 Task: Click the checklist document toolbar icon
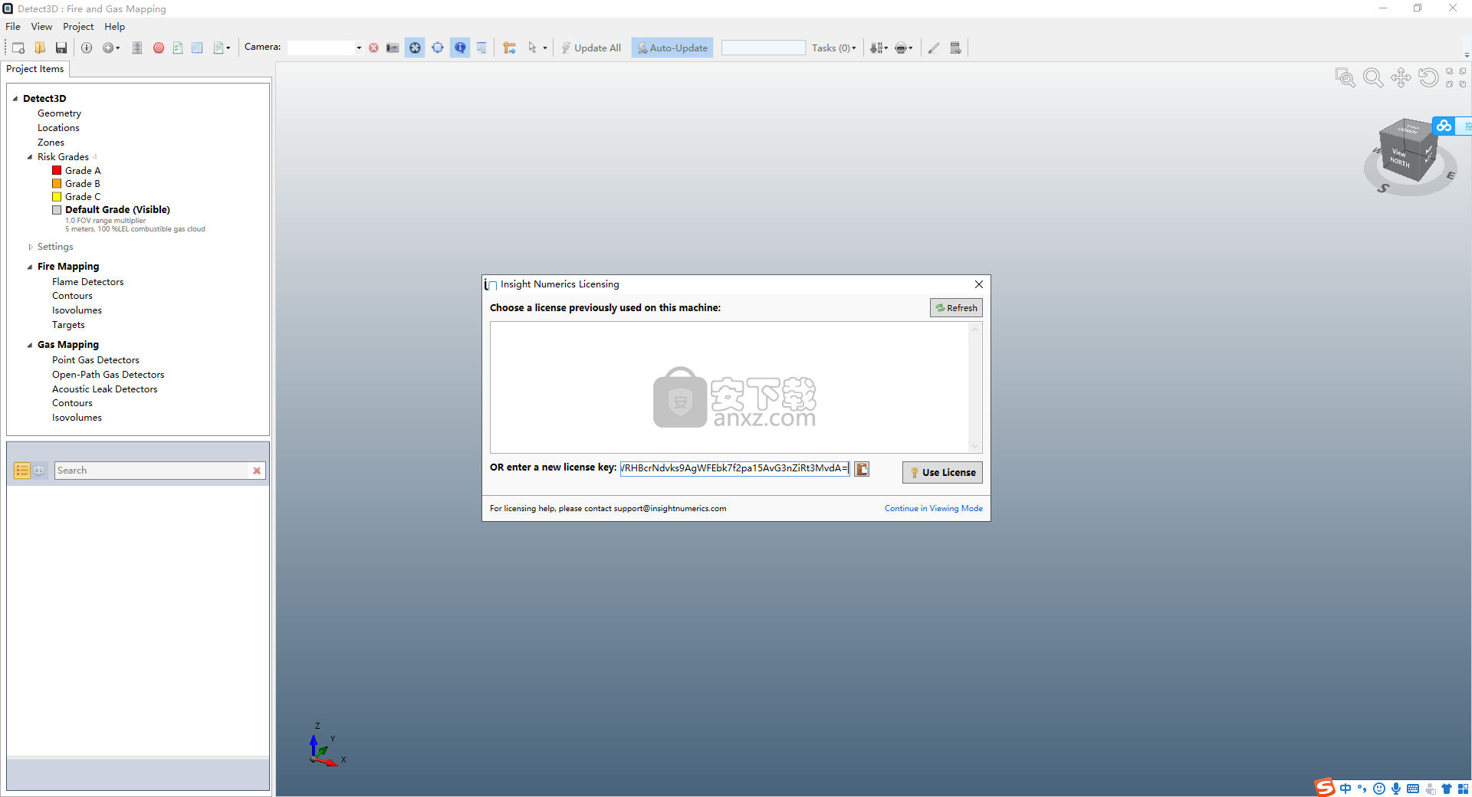tap(178, 48)
